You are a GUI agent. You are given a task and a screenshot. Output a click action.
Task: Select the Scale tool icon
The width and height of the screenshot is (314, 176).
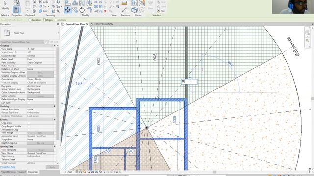[101, 6]
